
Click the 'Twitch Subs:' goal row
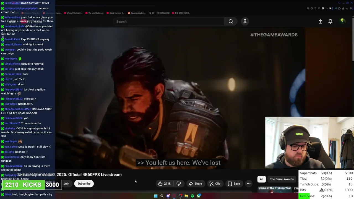[326, 184]
